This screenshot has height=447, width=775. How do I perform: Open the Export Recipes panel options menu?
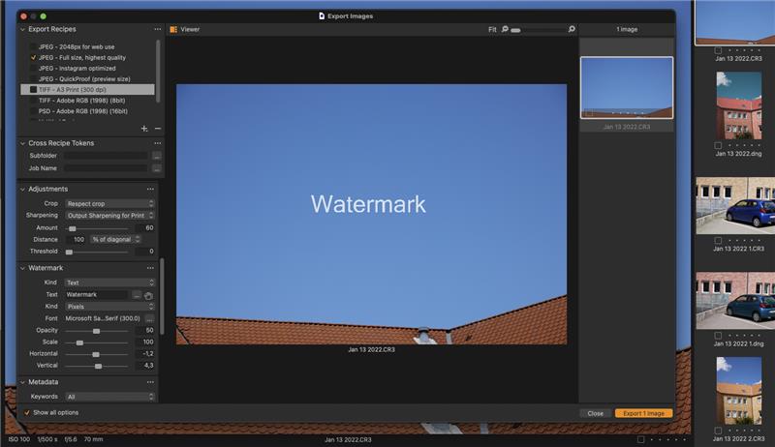[x=157, y=29]
